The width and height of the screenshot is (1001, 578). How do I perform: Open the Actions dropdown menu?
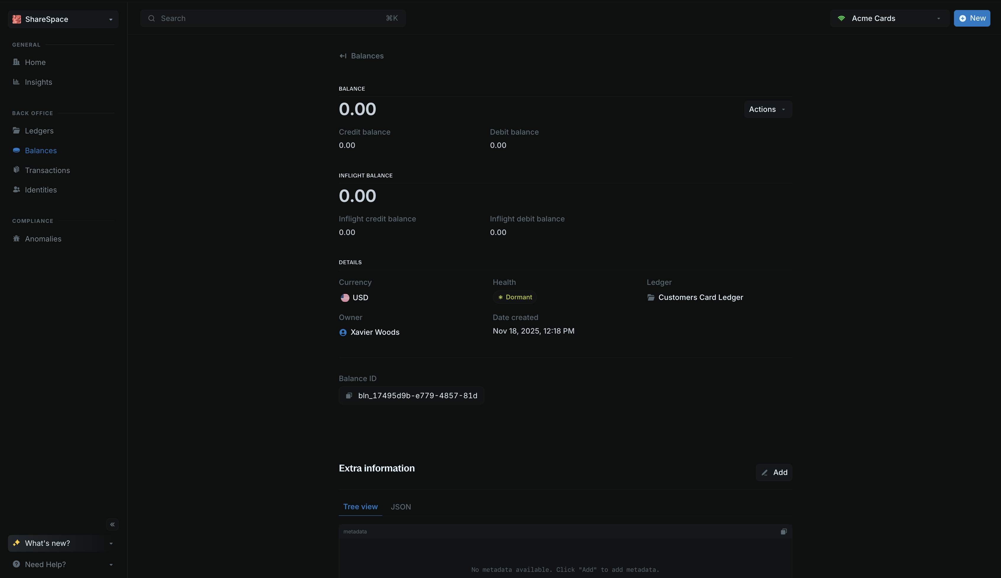pos(767,109)
